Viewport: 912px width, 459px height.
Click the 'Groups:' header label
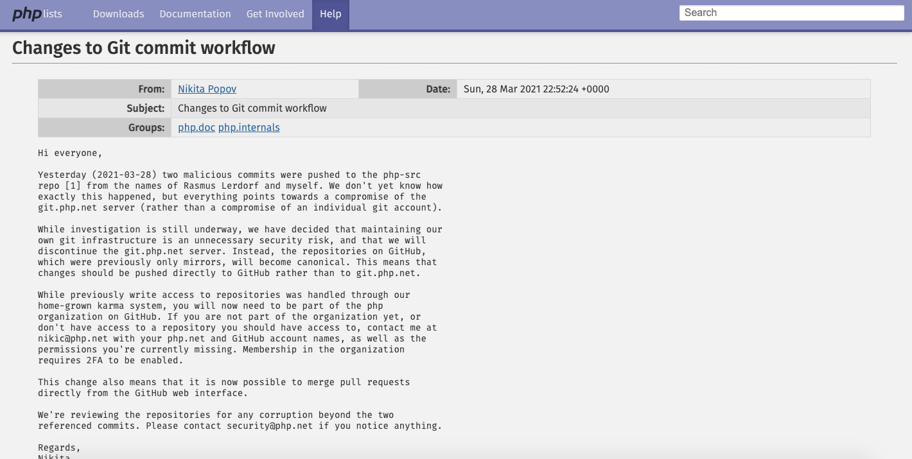coord(146,128)
